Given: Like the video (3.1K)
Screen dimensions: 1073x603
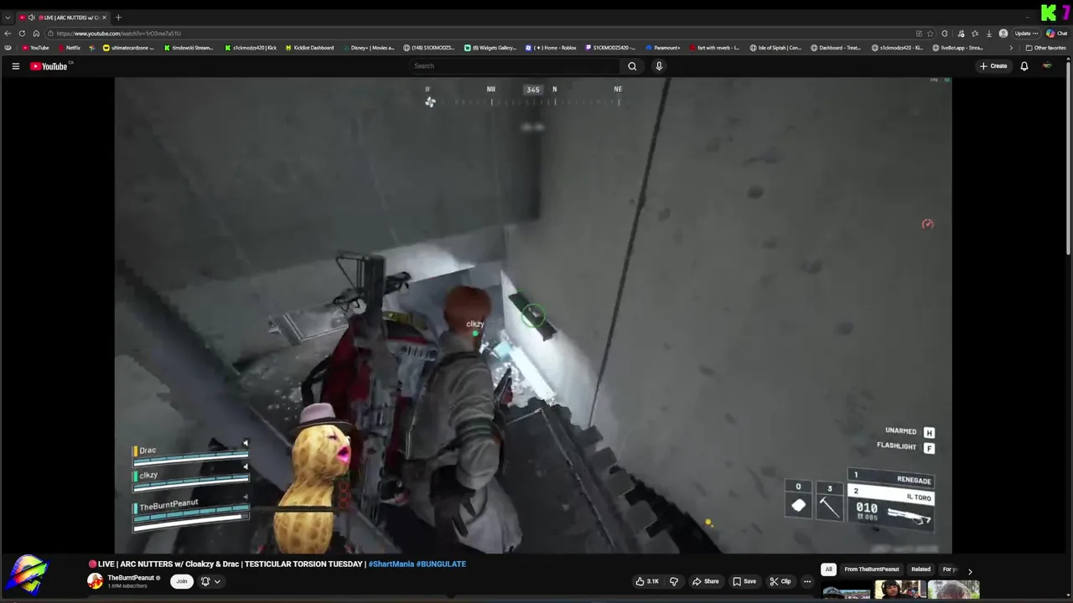Looking at the screenshot, I should pos(646,581).
